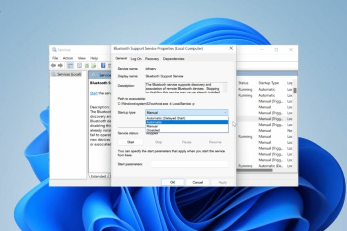This screenshot has width=347, height=231.
Task: Switch to the Dependencies tab
Action: [x=173, y=59]
